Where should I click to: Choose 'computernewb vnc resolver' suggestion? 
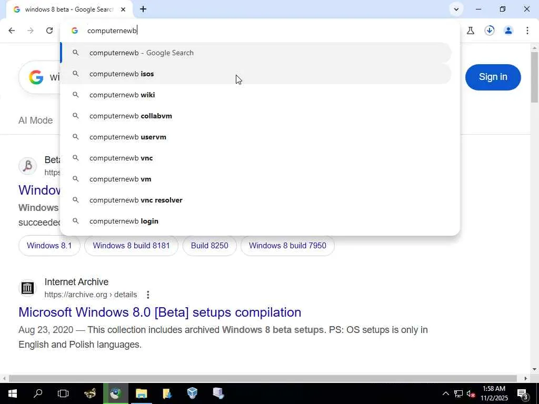click(x=256, y=200)
